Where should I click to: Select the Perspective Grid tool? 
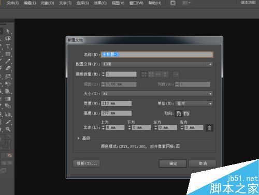(x=8, y=91)
